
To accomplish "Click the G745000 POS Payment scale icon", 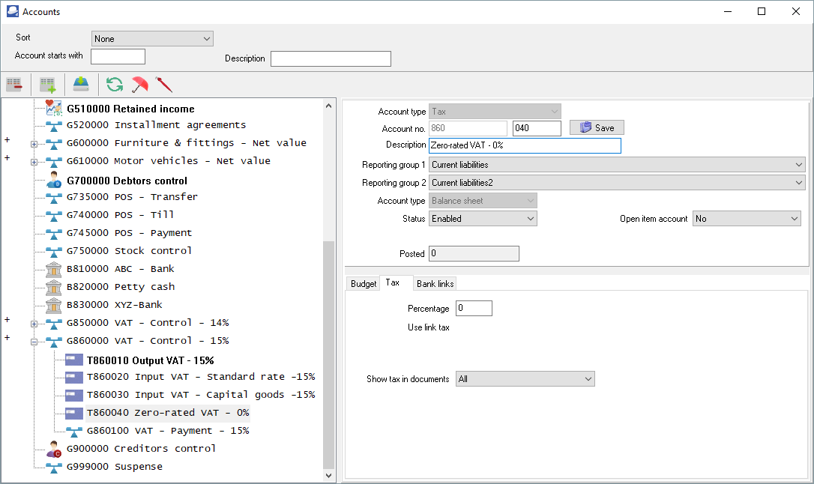I will [x=53, y=234].
